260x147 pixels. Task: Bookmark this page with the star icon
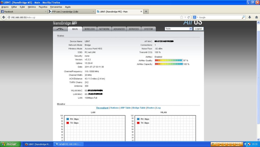182,17
